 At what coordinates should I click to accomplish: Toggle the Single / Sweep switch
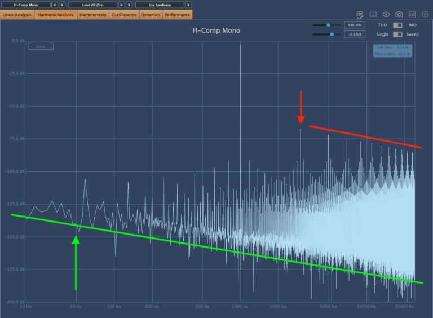(397, 34)
